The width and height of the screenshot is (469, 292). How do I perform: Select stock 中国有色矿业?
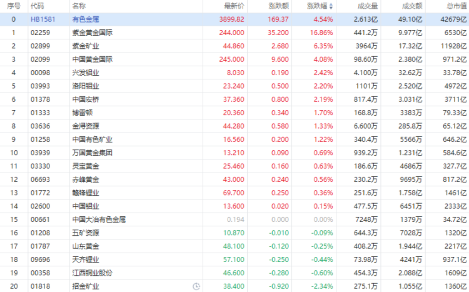click(x=93, y=139)
